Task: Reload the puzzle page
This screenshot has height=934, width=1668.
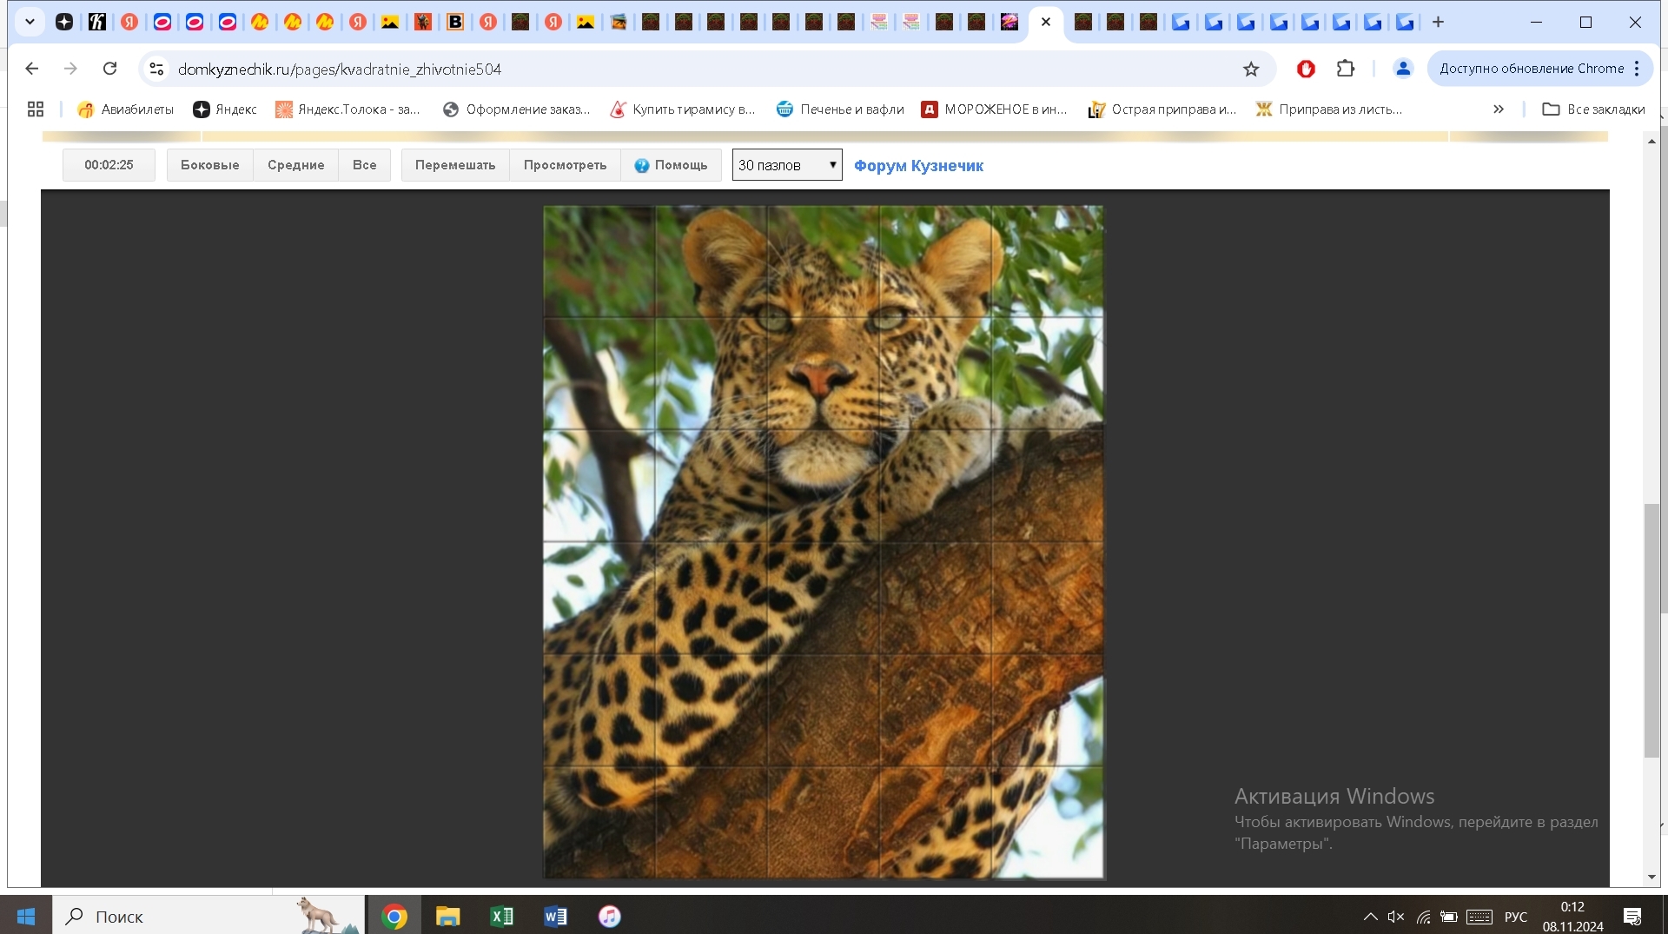Action: (109, 69)
